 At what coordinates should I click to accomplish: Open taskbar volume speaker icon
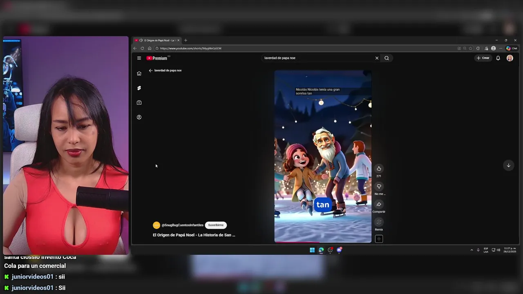pyautogui.click(x=498, y=250)
